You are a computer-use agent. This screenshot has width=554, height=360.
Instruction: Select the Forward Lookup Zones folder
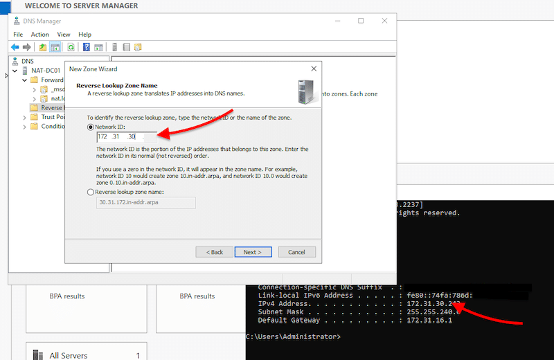[x=52, y=80]
